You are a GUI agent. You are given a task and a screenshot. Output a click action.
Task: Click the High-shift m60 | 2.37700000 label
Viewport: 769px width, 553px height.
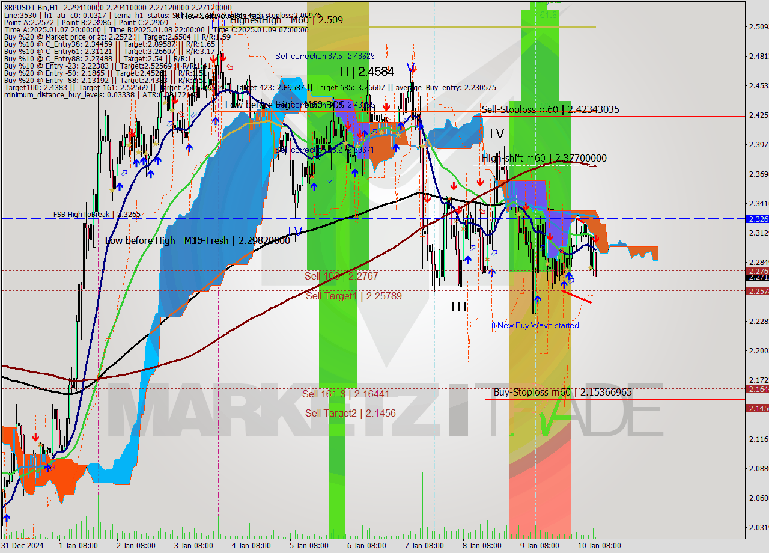pyautogui.click(x=544, y=158)
